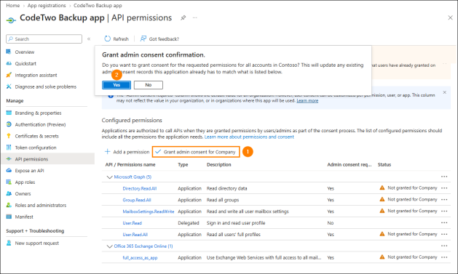Open more options for Directory.Read.All row
This screenshot has height=274, width=458.
pos(444,188)
